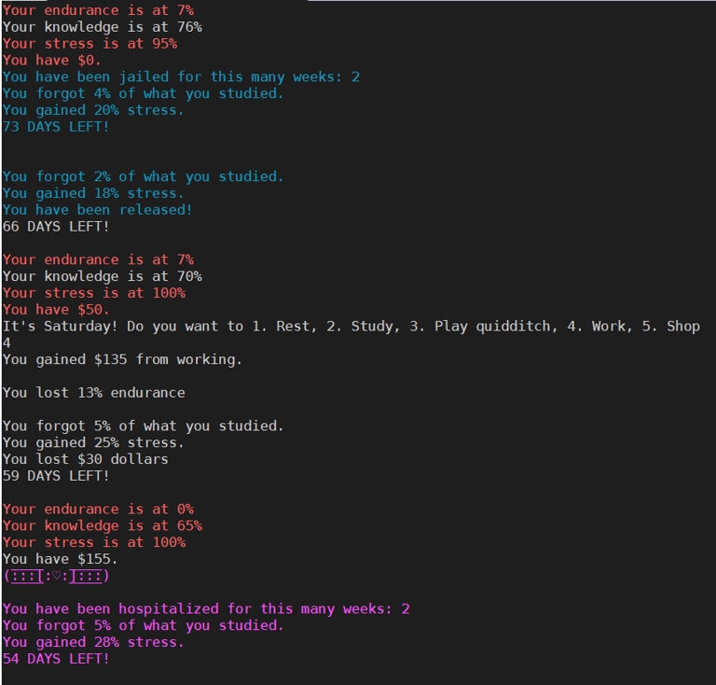The height and width of the screenshot is (685, 716).
Task: Select the 'You gained 25% stress.' line
Action: 93,443
